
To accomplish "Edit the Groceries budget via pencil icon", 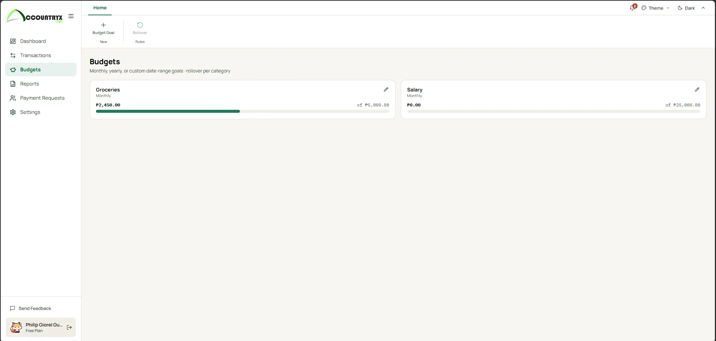I will 386,90.
